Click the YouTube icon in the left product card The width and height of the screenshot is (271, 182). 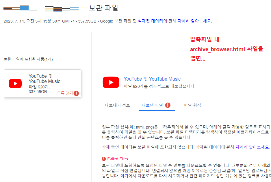pos(15,83)
